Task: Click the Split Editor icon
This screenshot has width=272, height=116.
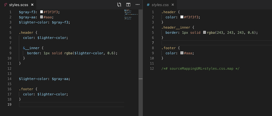Action: (x=128, y=5)
